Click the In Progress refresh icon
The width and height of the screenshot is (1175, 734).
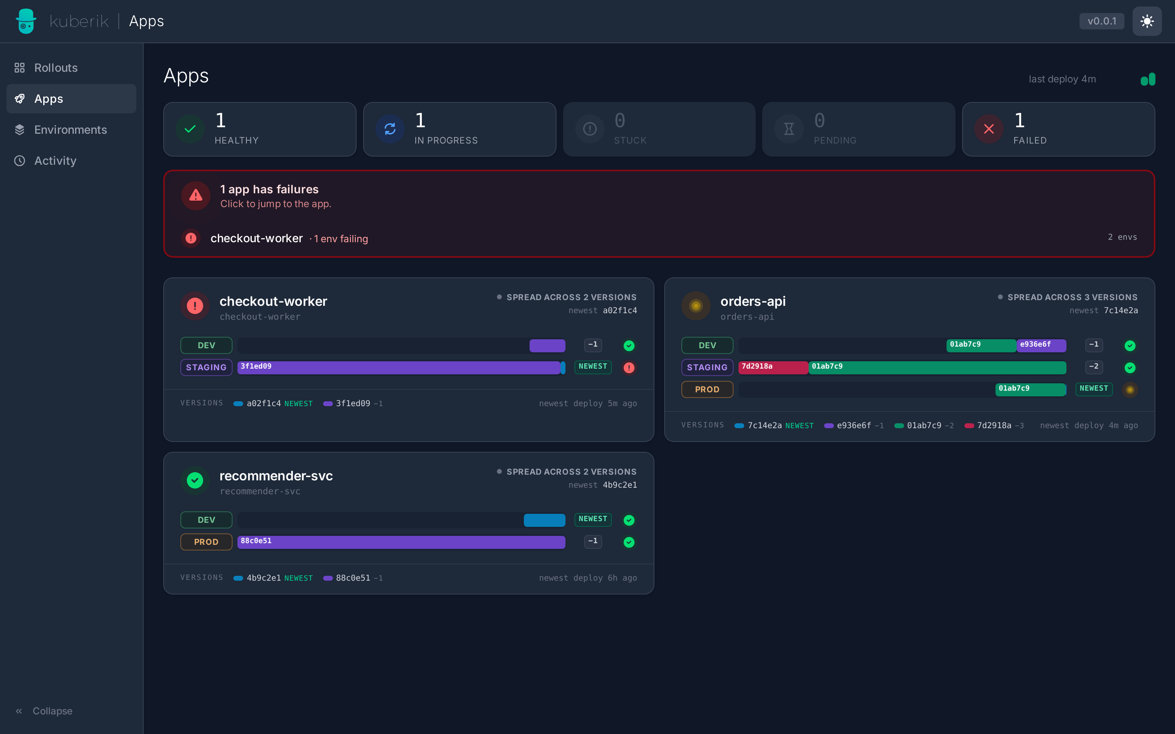pyautogui.click(x=390, y=128)
